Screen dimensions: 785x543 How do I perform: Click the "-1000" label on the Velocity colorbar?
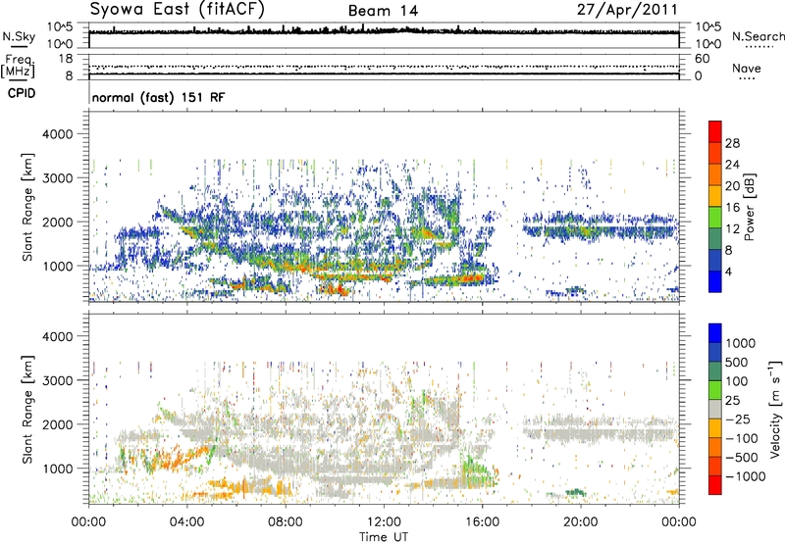746,476
